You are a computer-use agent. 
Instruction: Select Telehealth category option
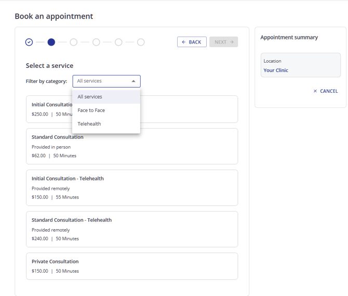tap(106, 124)
